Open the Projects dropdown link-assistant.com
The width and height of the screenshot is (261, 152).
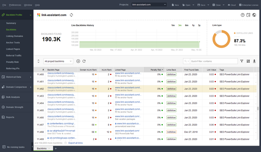pos(149,5)
